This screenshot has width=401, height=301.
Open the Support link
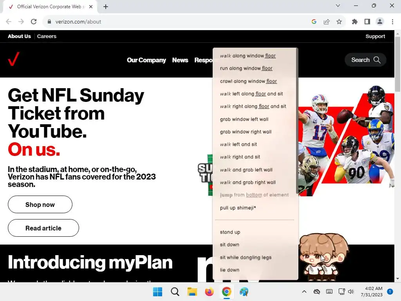375,36
